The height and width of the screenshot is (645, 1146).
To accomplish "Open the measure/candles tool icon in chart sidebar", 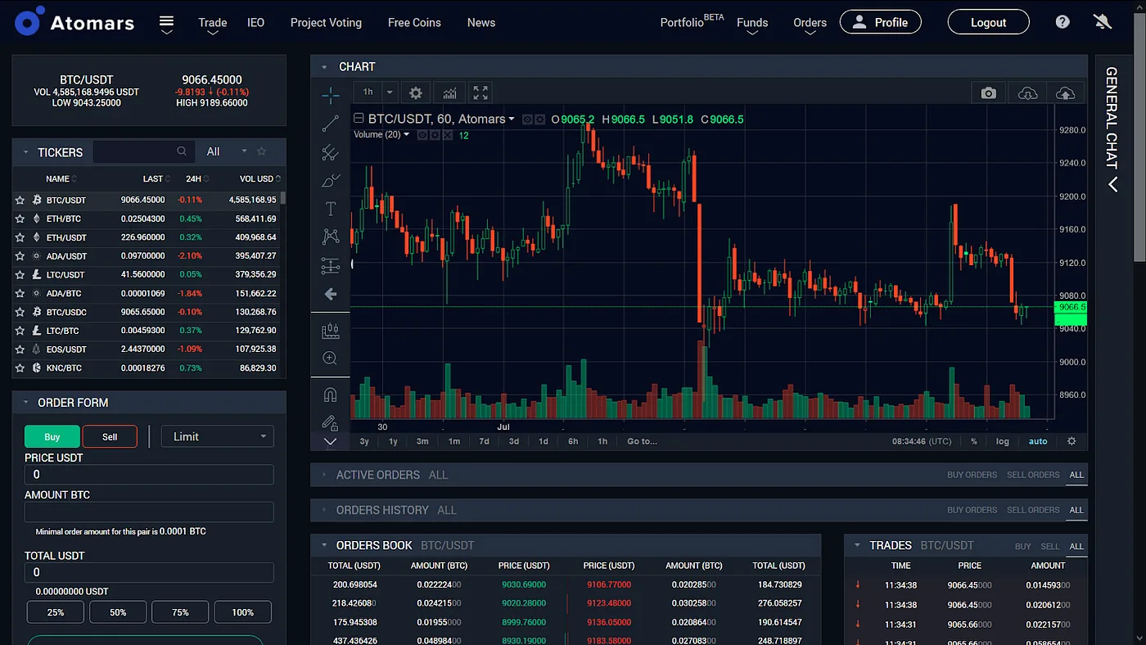I will [x=330, y=331].
